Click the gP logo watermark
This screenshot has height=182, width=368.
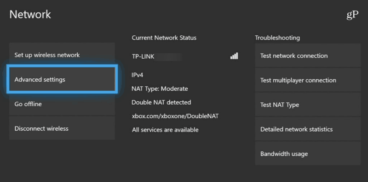point(352,15)
